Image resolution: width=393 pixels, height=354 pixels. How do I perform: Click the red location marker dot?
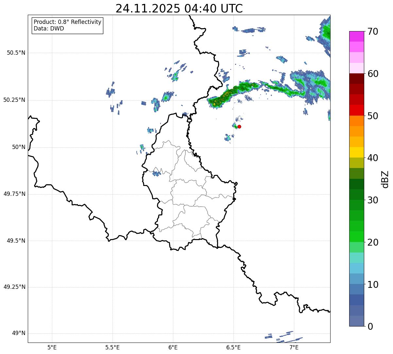click(239, 127)
